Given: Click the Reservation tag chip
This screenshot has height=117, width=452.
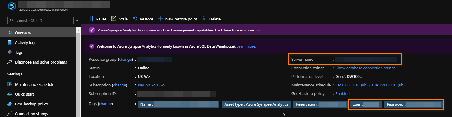Looking at the screenshot, I should pos(320,104).
